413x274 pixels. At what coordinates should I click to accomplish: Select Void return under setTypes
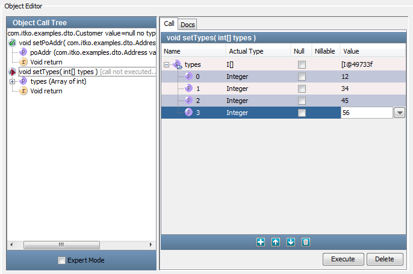pyautogui.click(x=46, y=91)
